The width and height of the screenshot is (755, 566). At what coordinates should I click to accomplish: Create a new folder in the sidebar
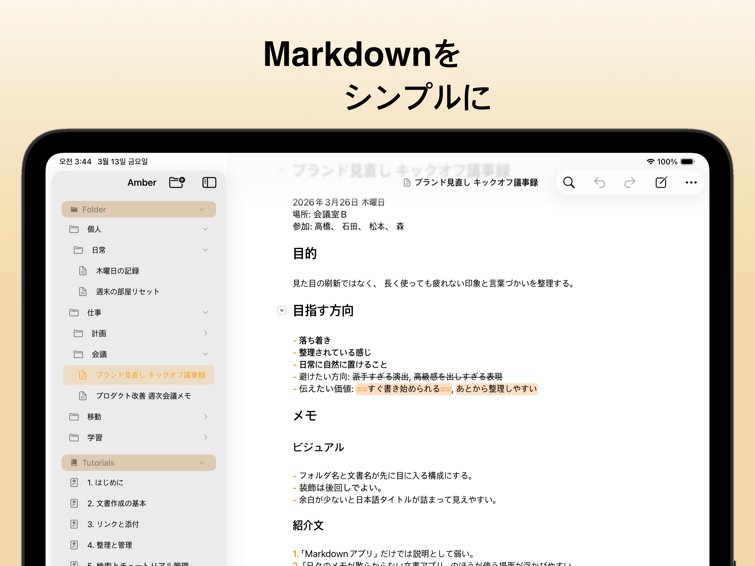[x=176, y=182]
